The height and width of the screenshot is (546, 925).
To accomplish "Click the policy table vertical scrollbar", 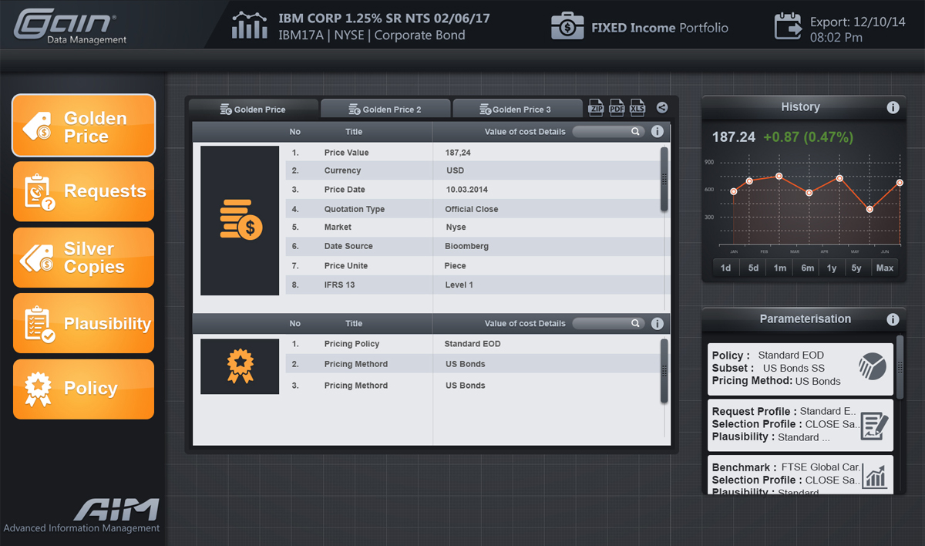I will [x=664, y=370].
